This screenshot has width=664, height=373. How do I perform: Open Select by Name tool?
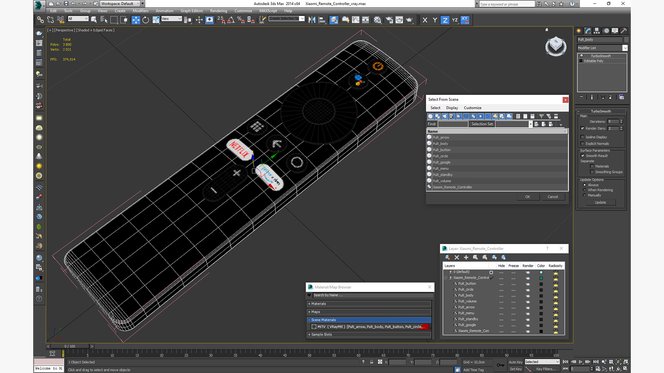click(104, 20)
